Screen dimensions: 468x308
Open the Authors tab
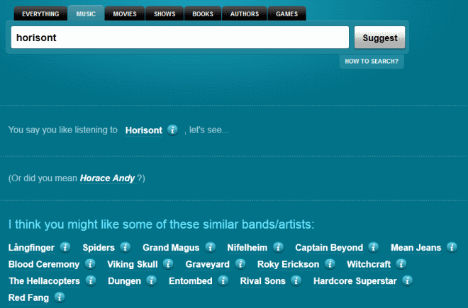click(245, 13)
